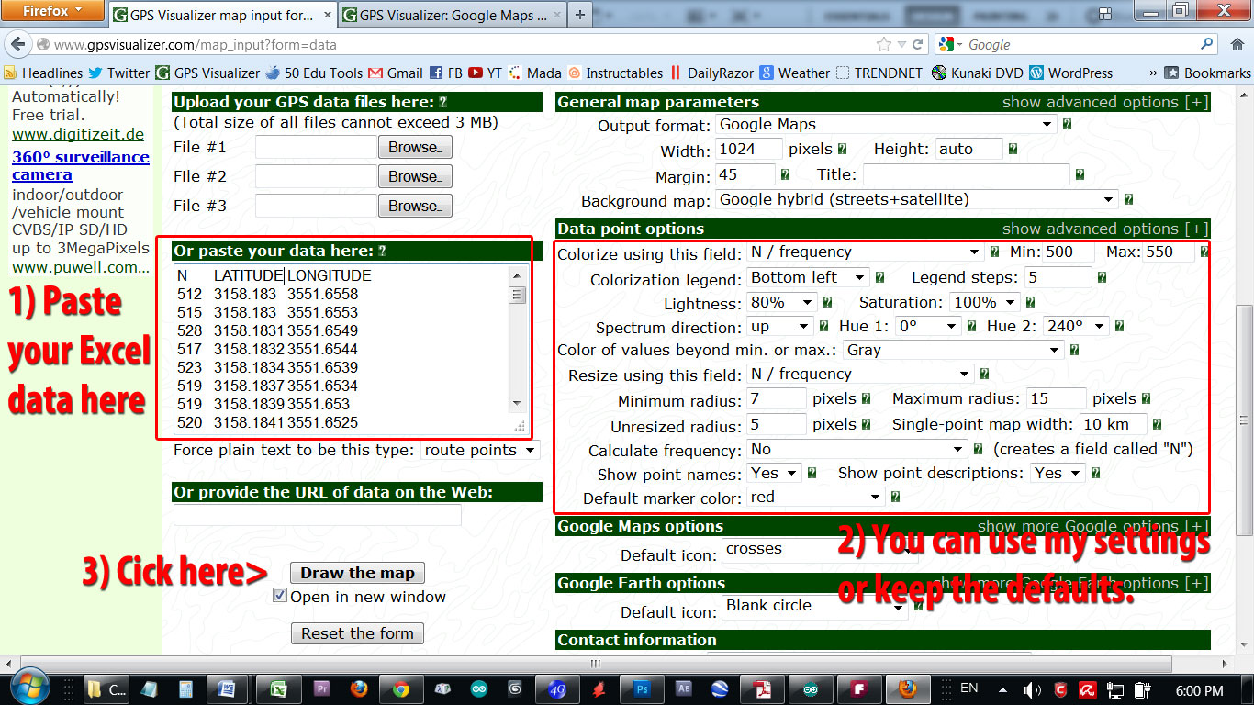
Task: Click the Legend steps field
Action: pos(1058,277)
